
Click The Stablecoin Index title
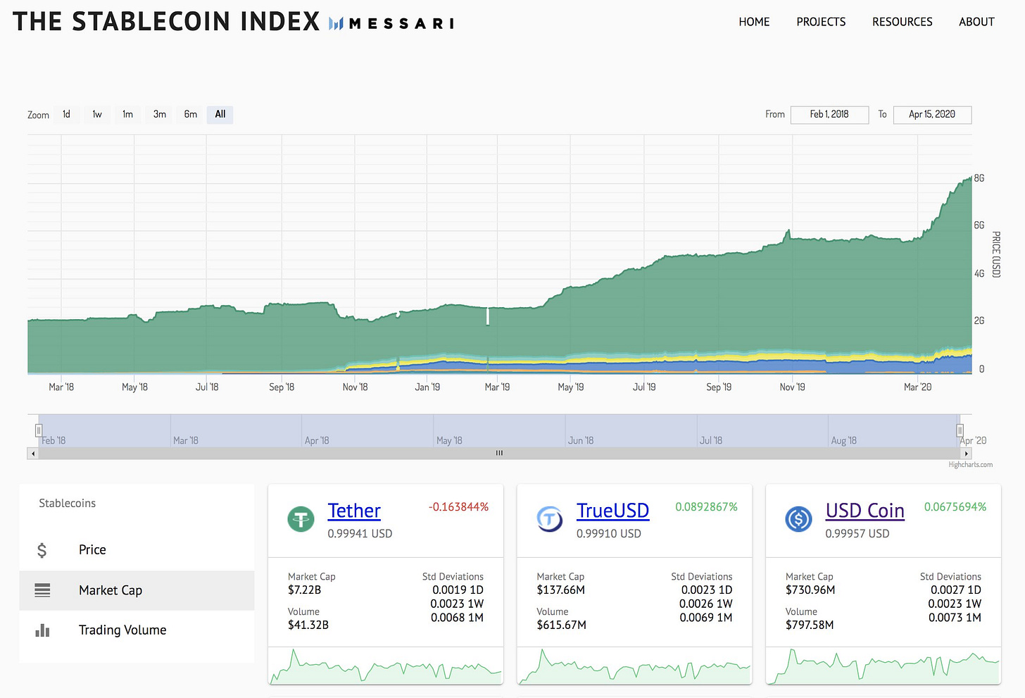(167, 22)
